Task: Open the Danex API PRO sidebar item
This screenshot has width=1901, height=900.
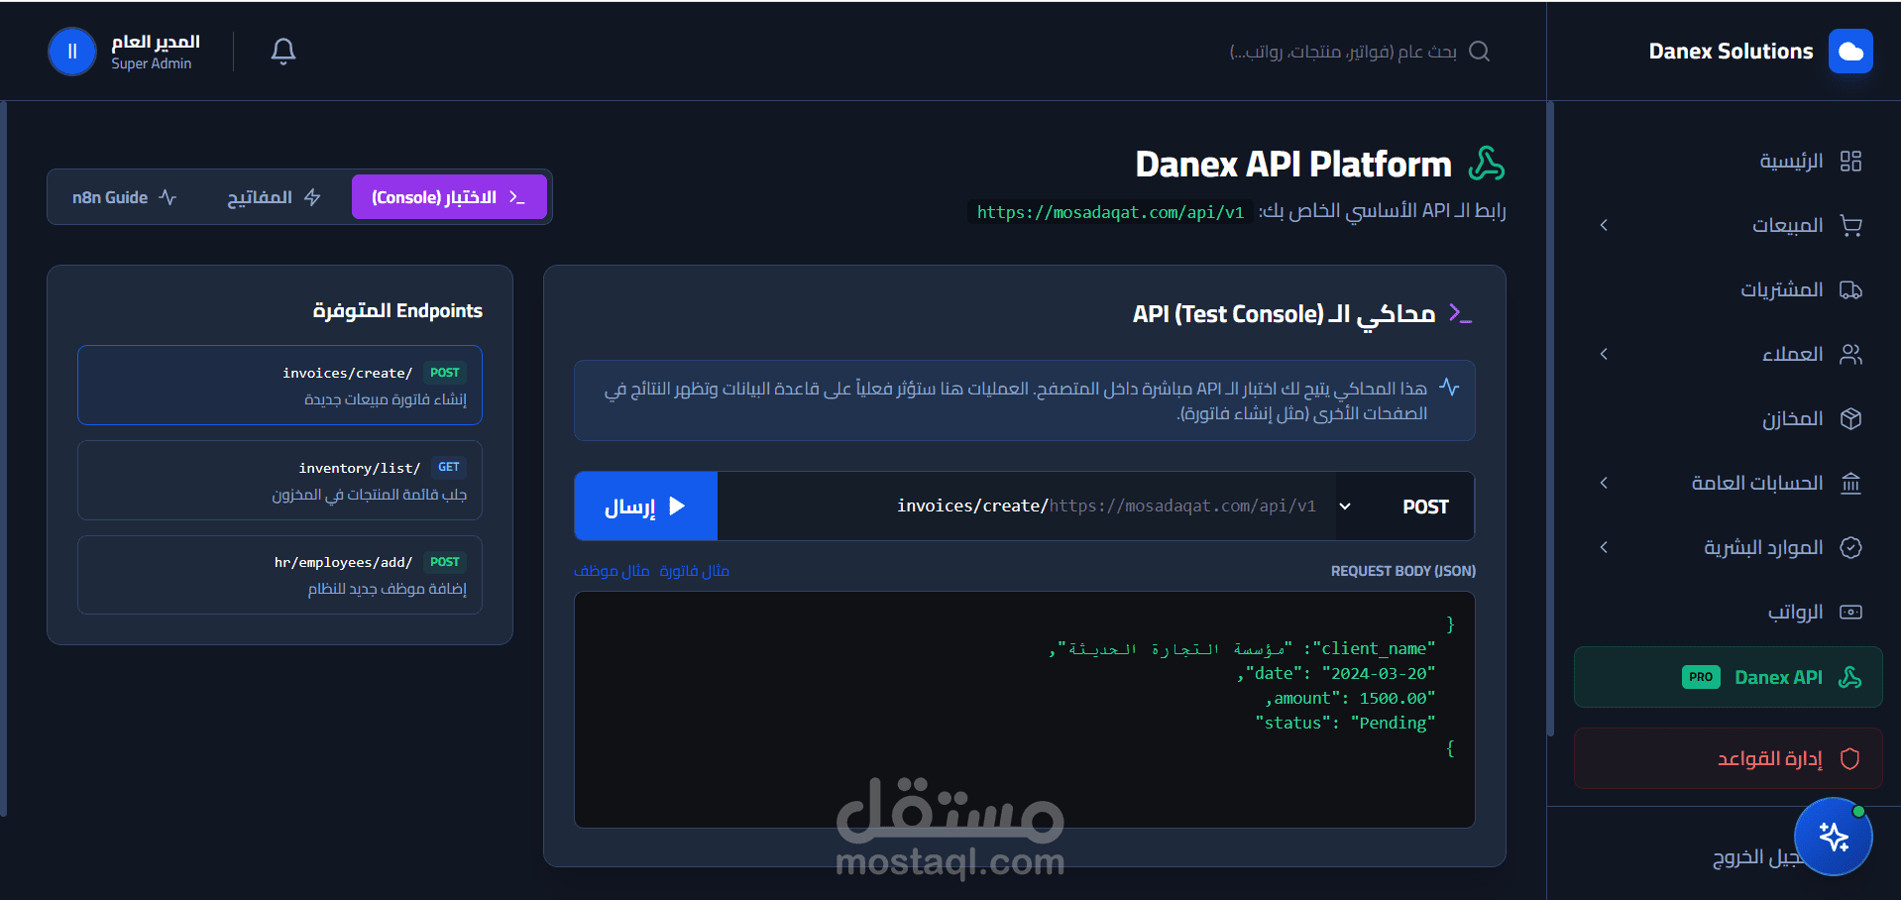Action: 1728,677
